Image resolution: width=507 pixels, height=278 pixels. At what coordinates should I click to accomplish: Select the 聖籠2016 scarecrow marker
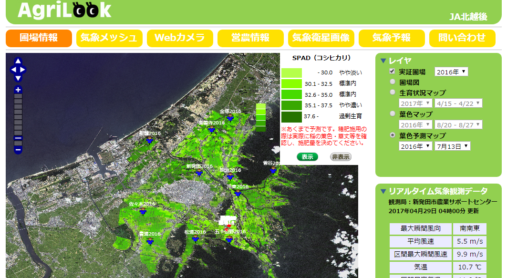click(149, 140)
